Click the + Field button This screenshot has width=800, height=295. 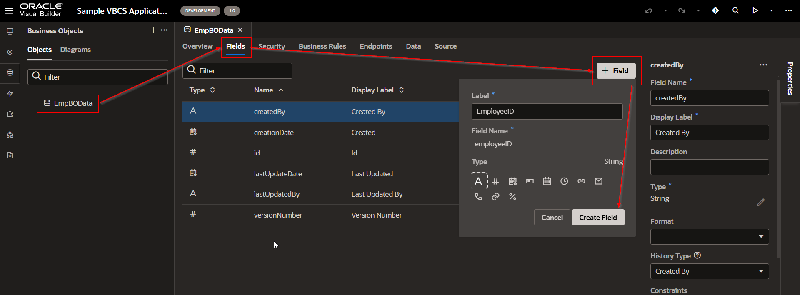(x=616, y=71)
